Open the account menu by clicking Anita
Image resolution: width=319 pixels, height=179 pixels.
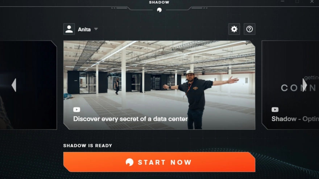click(84, 29)
